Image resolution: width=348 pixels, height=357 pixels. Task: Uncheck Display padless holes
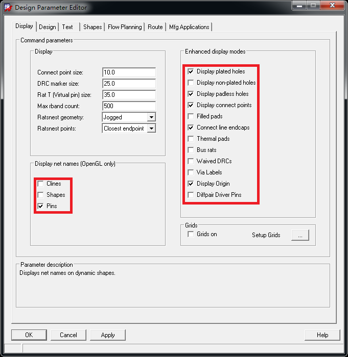[x=191, y=94]
